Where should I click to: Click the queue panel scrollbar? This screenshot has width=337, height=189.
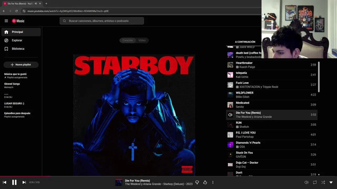tap(319, 77)
